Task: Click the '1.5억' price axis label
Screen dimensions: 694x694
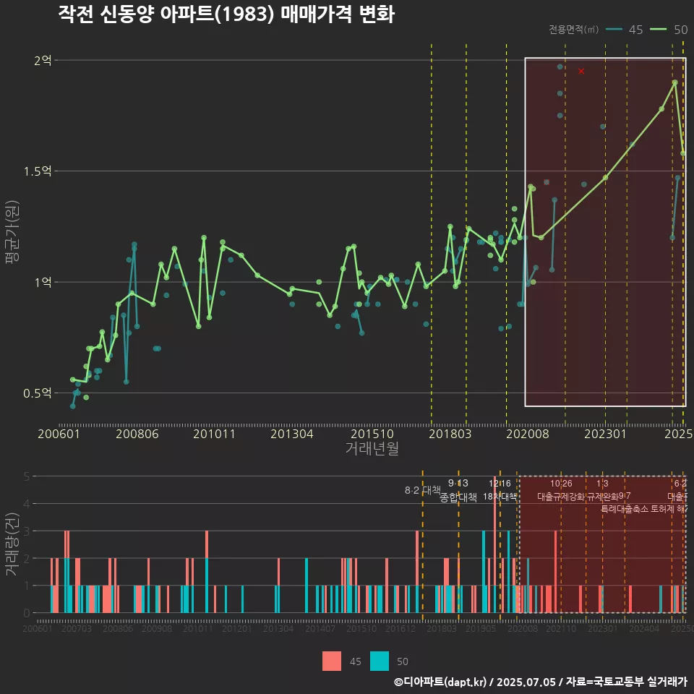Action: (38, 171)
